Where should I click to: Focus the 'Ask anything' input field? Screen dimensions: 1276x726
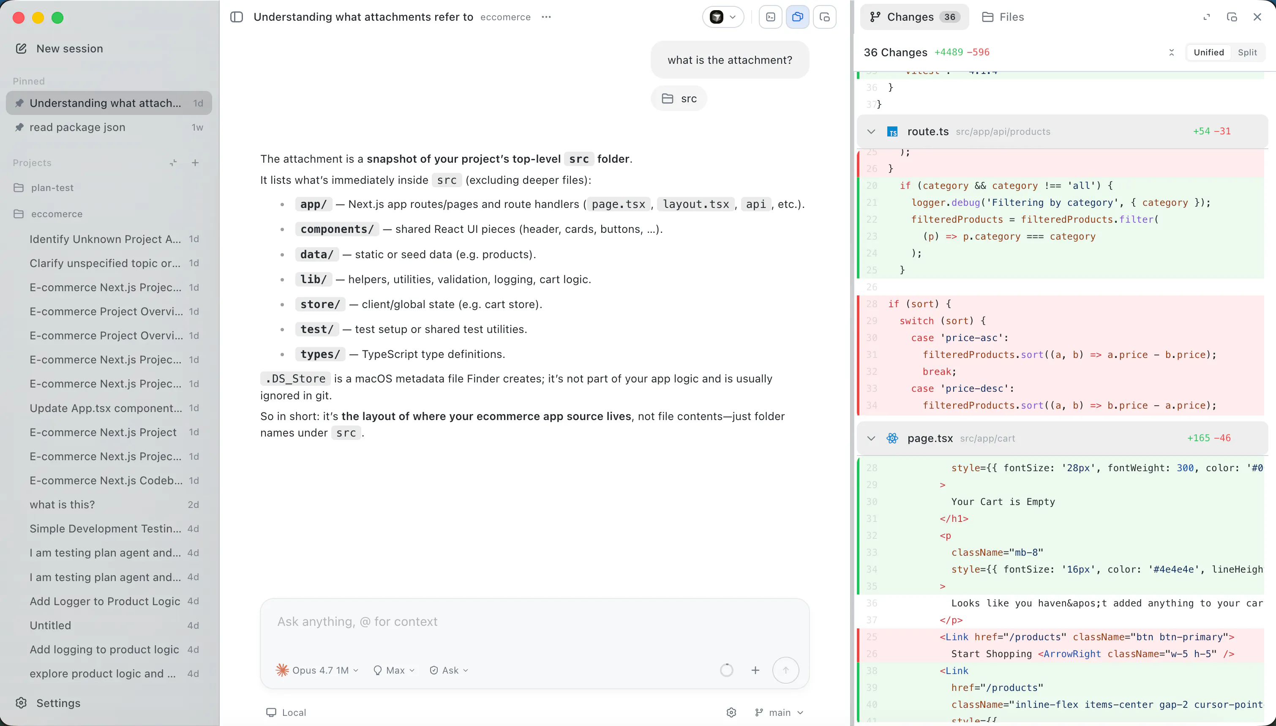(534, 621)
